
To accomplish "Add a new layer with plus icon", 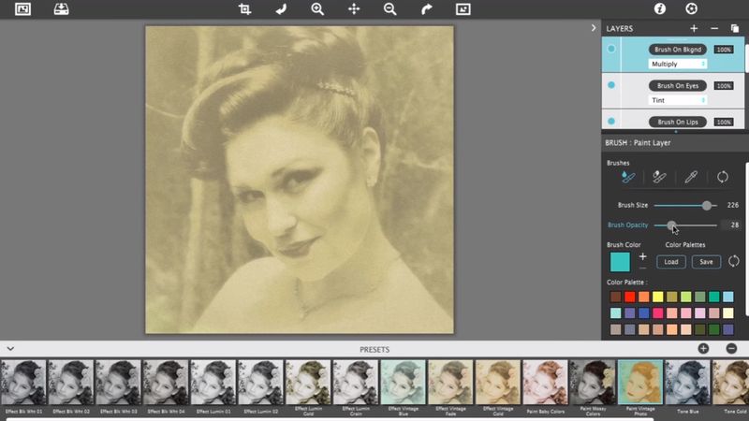I will (694, 29).
